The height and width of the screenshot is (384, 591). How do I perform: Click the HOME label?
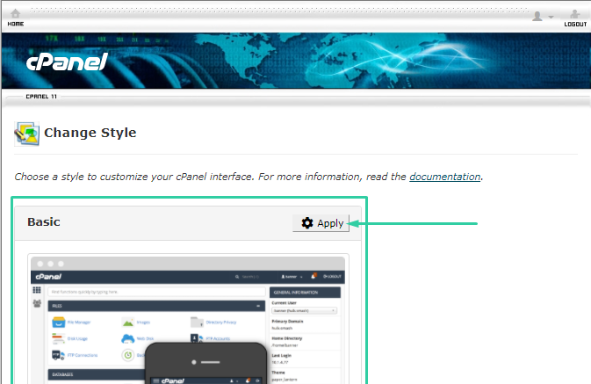pyautogui.click(x=16, y=24)
